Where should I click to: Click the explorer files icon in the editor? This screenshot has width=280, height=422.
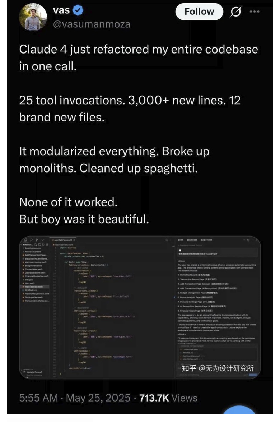click(26, 240)
